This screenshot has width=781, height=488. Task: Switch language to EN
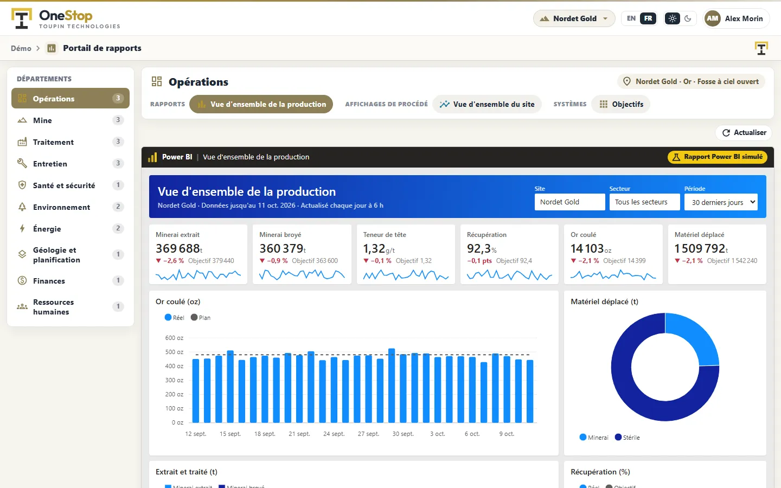631,18
